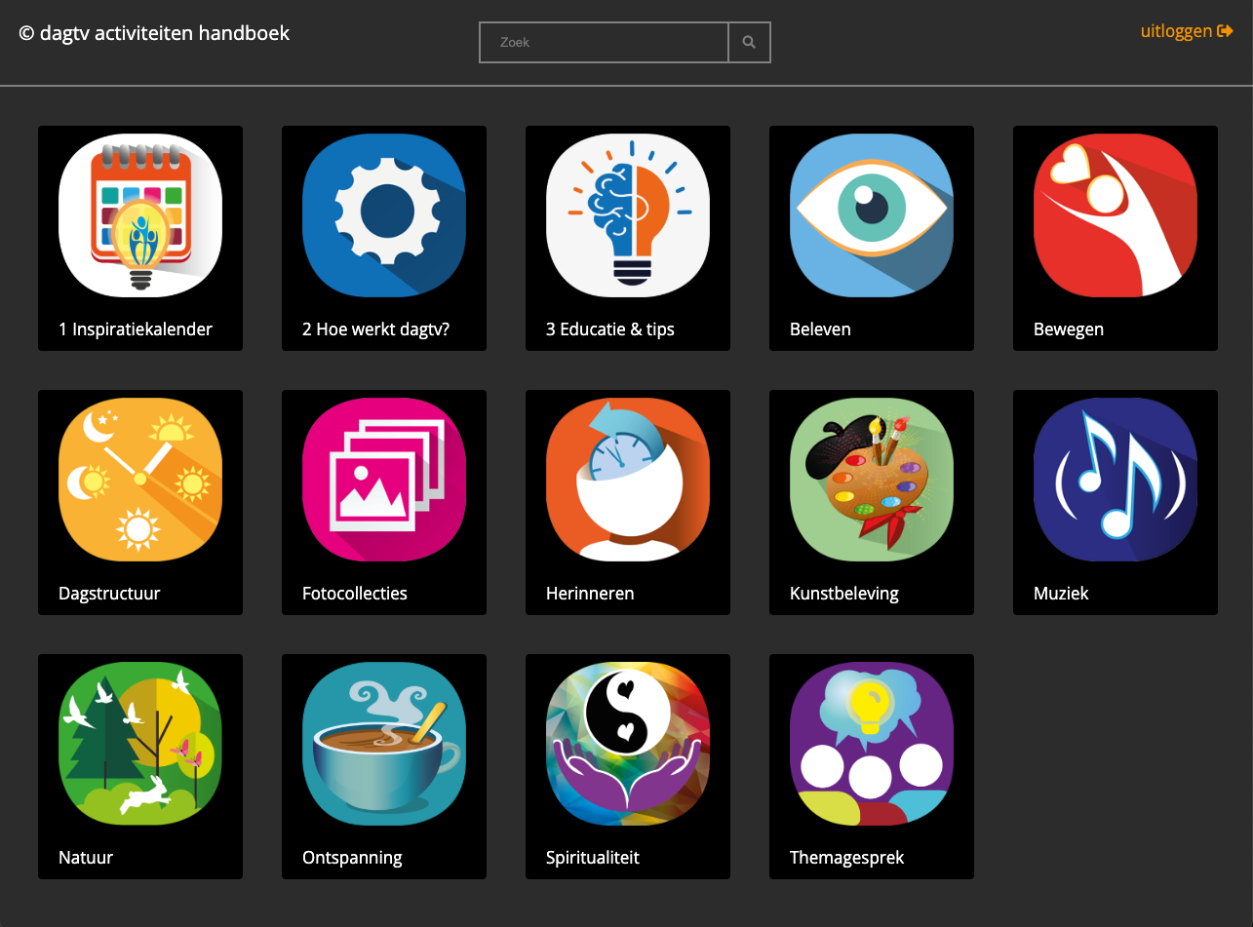Image resolution: width=1253 pixels, height=927 pixels.
Task: Click the Herinneren clock head icon
Action: coord(628,480)
